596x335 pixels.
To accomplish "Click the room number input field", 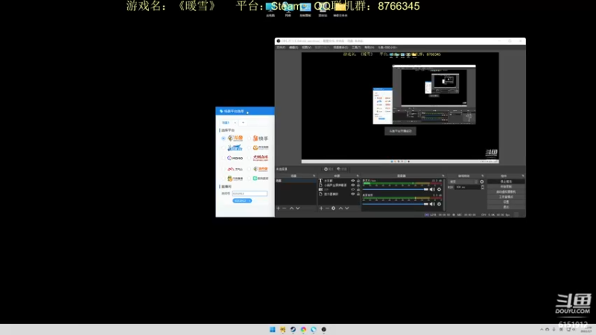I will pos(250,194).
